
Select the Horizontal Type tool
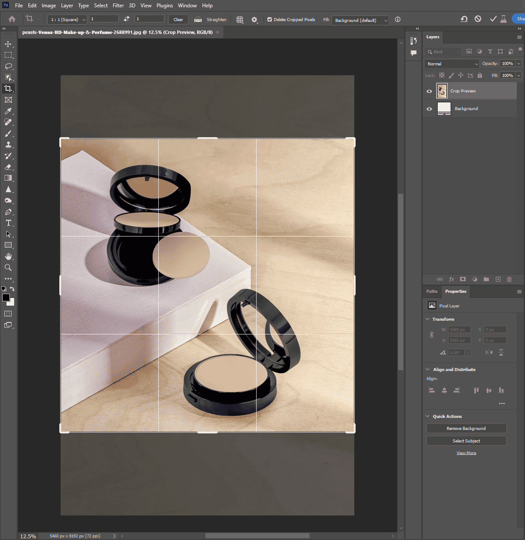(8, 223)
